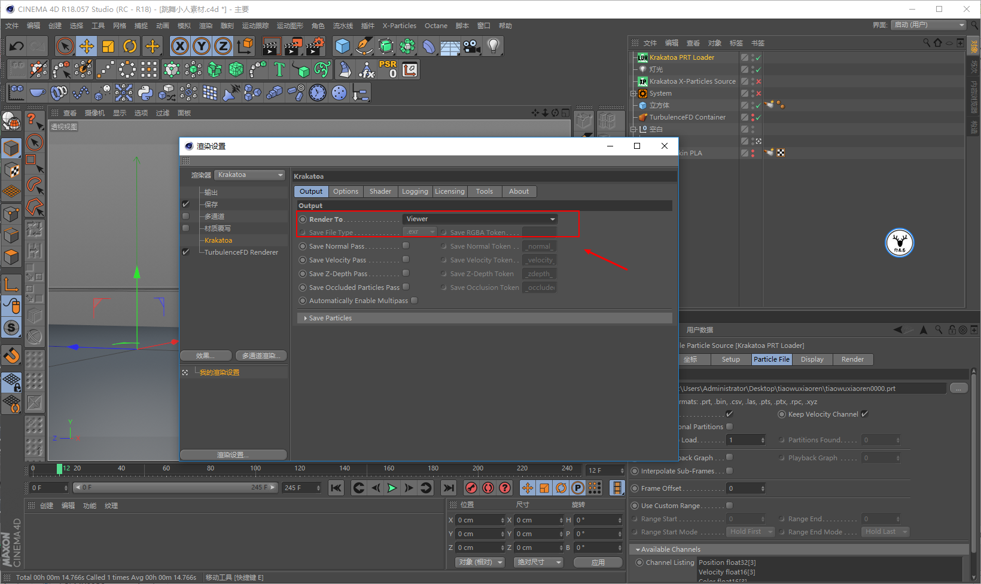Jump to the end of the animation
Viewport: 981px width, 584px height.
[x=449, y=488]
